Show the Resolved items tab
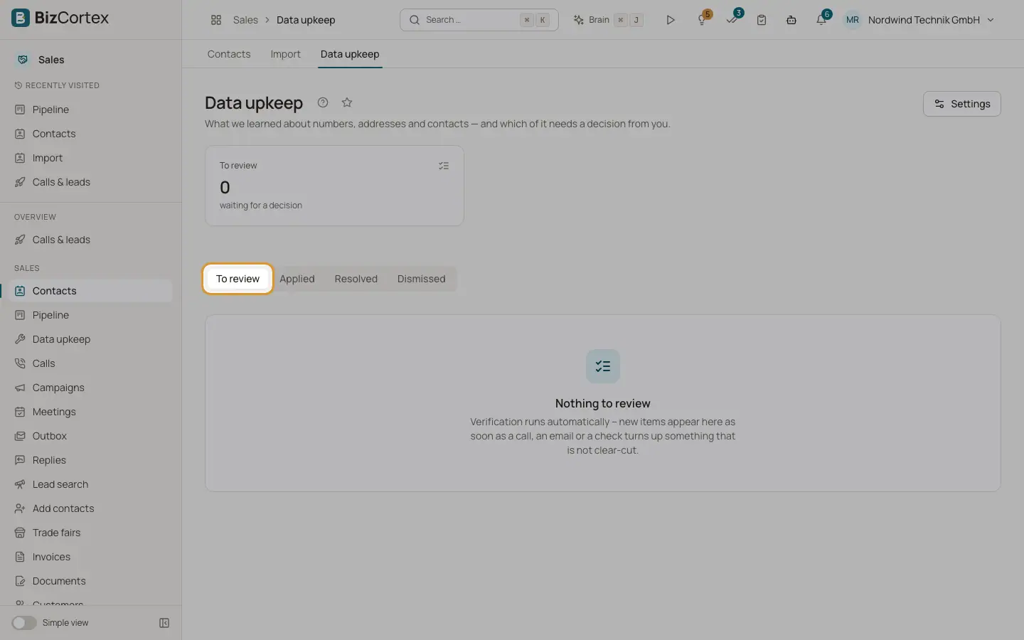 pos(356,279)
